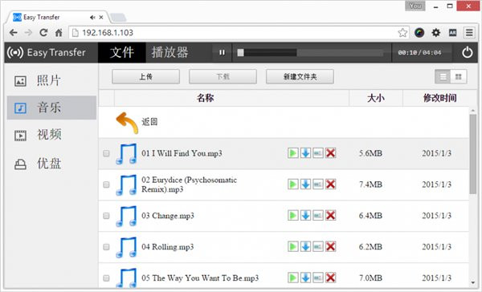Open the Chrome menu hamburger icon
Image resolution: width=482 pixels, height=292 pixels.
pyautogui.click(x=469, y=33)
